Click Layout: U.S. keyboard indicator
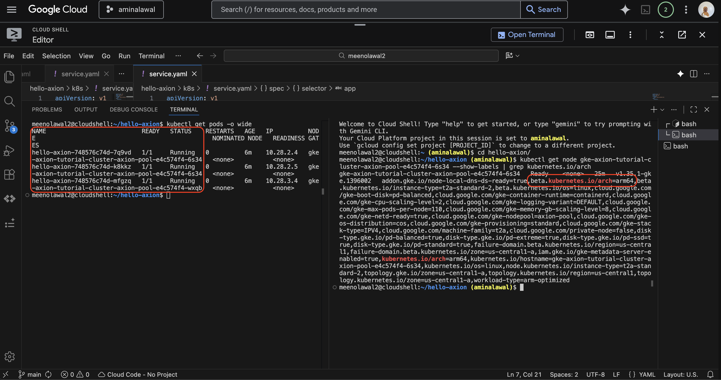This screenshot has height=380, width=721. point(680,374)
